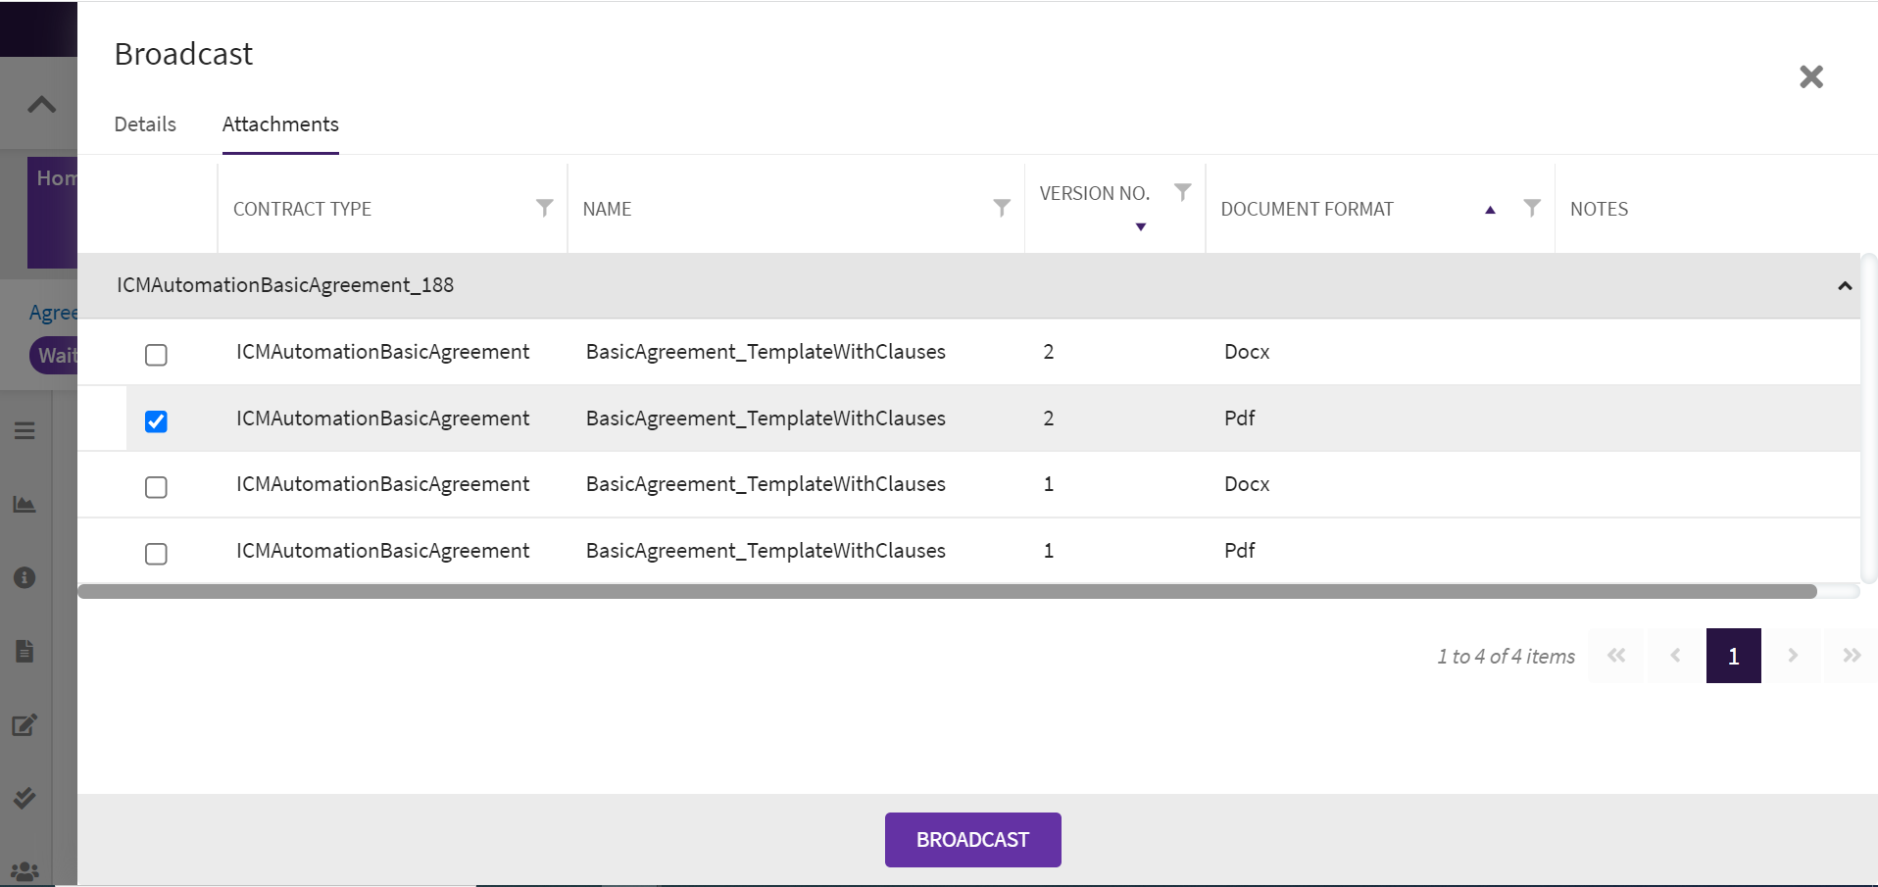Close the Broadcast dialog

tap(1810, 76)
